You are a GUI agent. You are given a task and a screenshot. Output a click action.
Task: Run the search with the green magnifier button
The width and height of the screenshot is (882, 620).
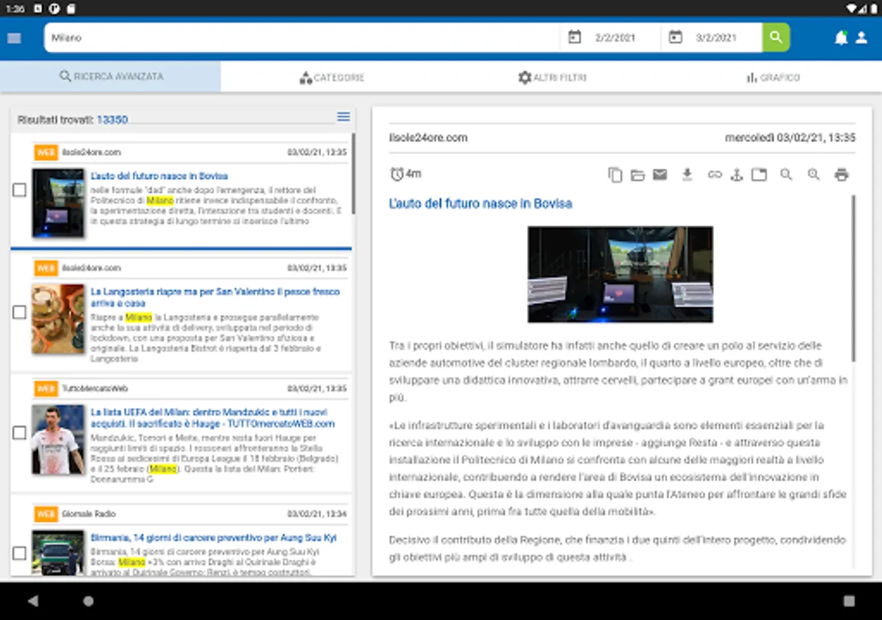coord(776,37)
